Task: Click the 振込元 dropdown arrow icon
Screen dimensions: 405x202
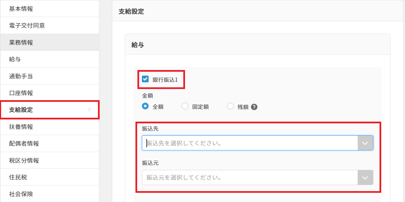Action: point(366,177)
